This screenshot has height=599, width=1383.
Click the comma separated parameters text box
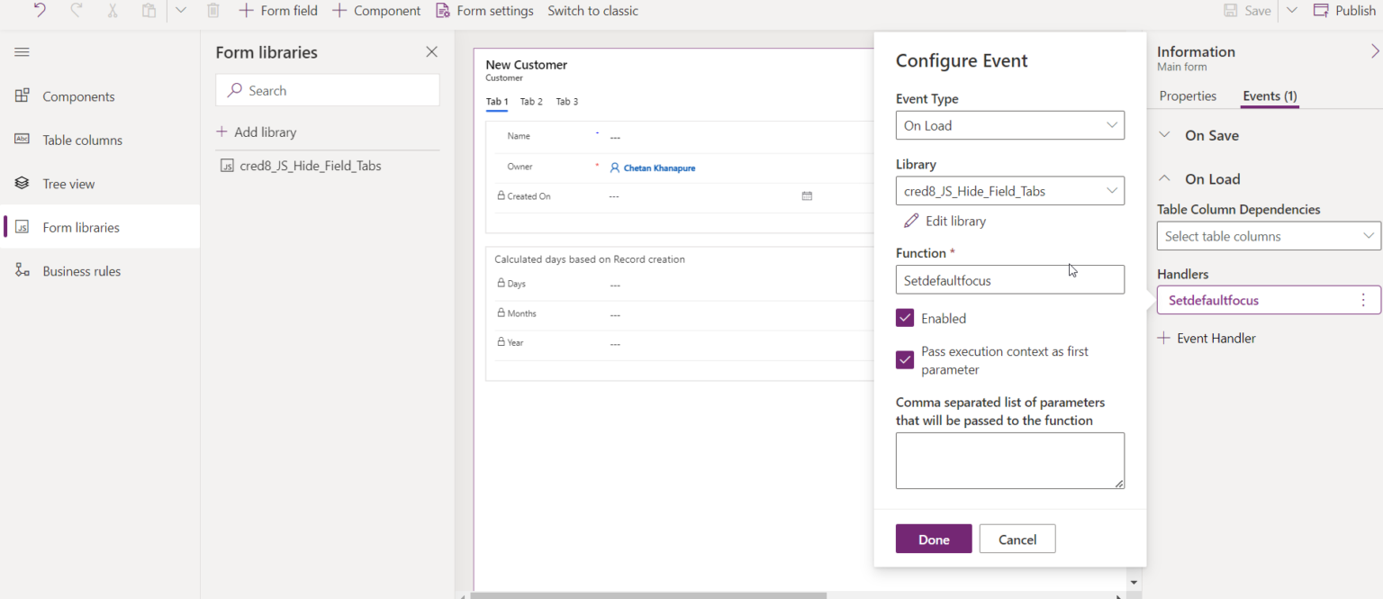pyautogui.click(x=1009, y=459)
